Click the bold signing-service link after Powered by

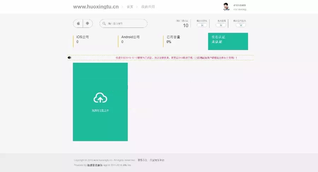click(95, 165)
